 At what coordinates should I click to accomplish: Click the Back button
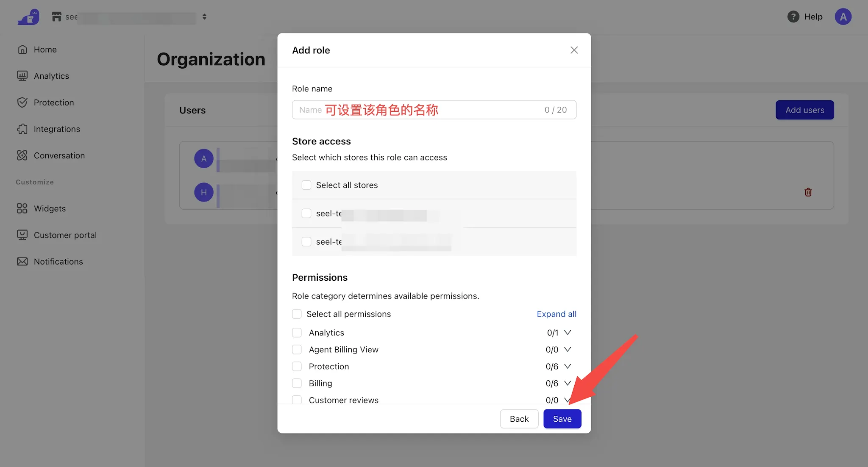click(x=519, y=419)
